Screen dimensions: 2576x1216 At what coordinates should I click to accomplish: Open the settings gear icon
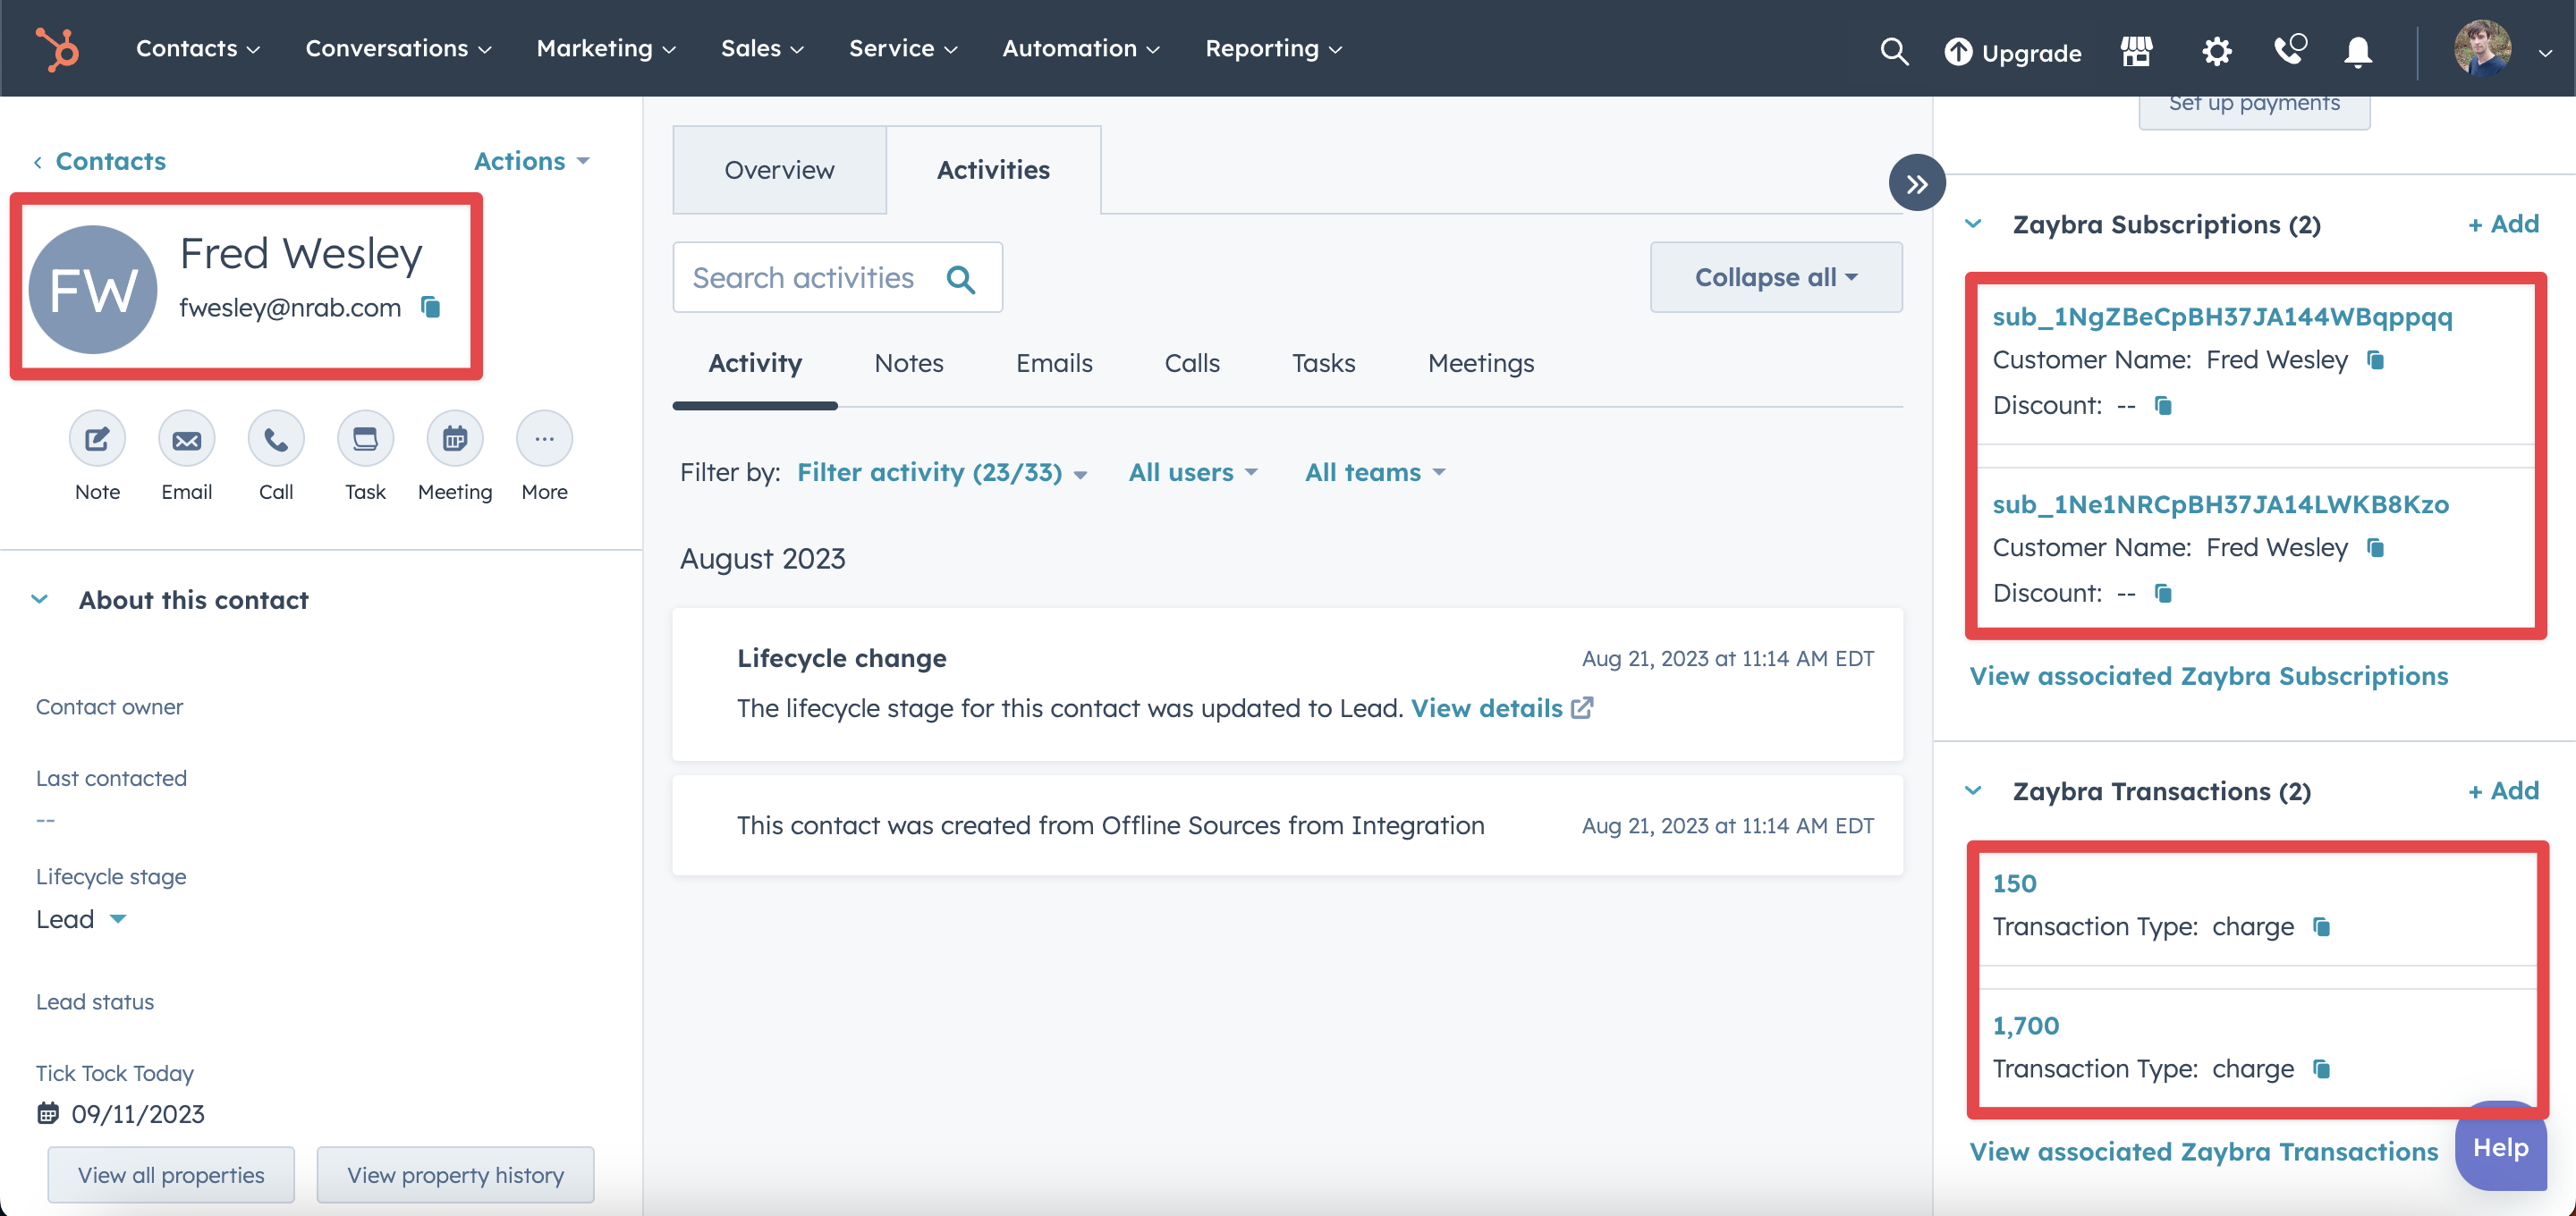tap(2216, 51)
